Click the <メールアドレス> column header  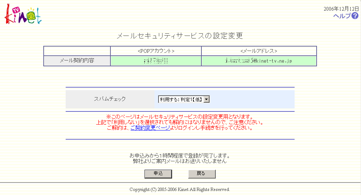pyautogui.click(x=259, y=51)
